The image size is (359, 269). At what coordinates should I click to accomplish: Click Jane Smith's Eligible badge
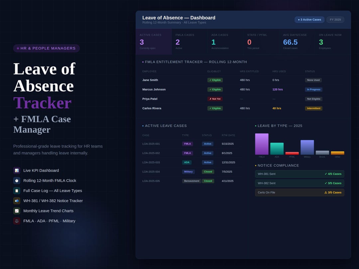point(215,80)
